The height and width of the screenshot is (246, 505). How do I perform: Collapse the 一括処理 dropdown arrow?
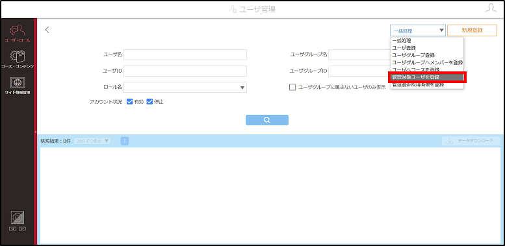click(x=441, y=31)
